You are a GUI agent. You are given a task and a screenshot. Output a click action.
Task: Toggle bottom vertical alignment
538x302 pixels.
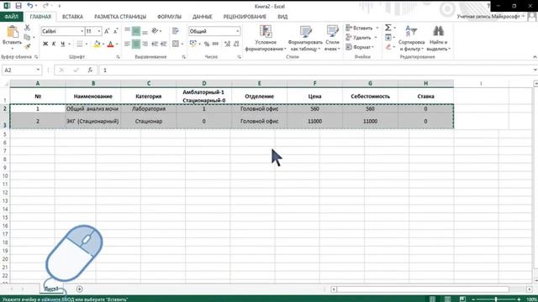pyautogui.click(x=145, y=31)
